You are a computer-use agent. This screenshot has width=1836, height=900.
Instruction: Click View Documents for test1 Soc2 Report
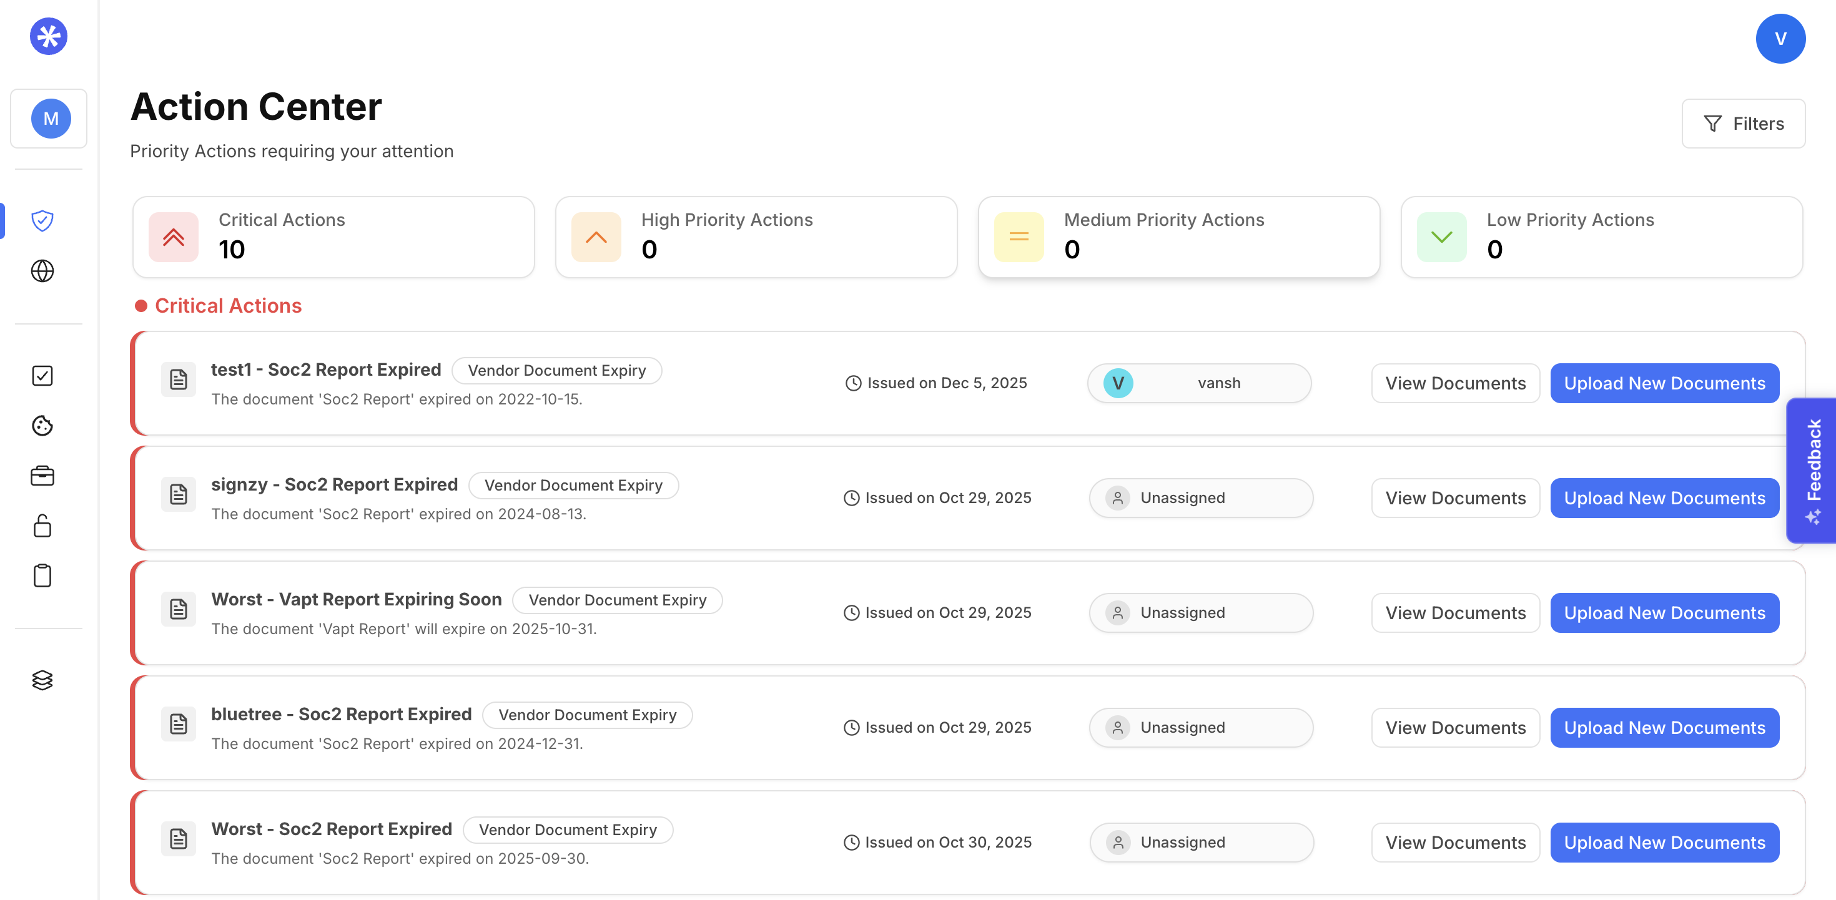[x=1454, y=383]
